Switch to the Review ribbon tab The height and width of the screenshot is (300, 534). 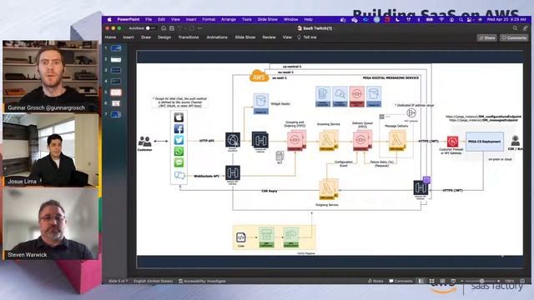point(269,37)
